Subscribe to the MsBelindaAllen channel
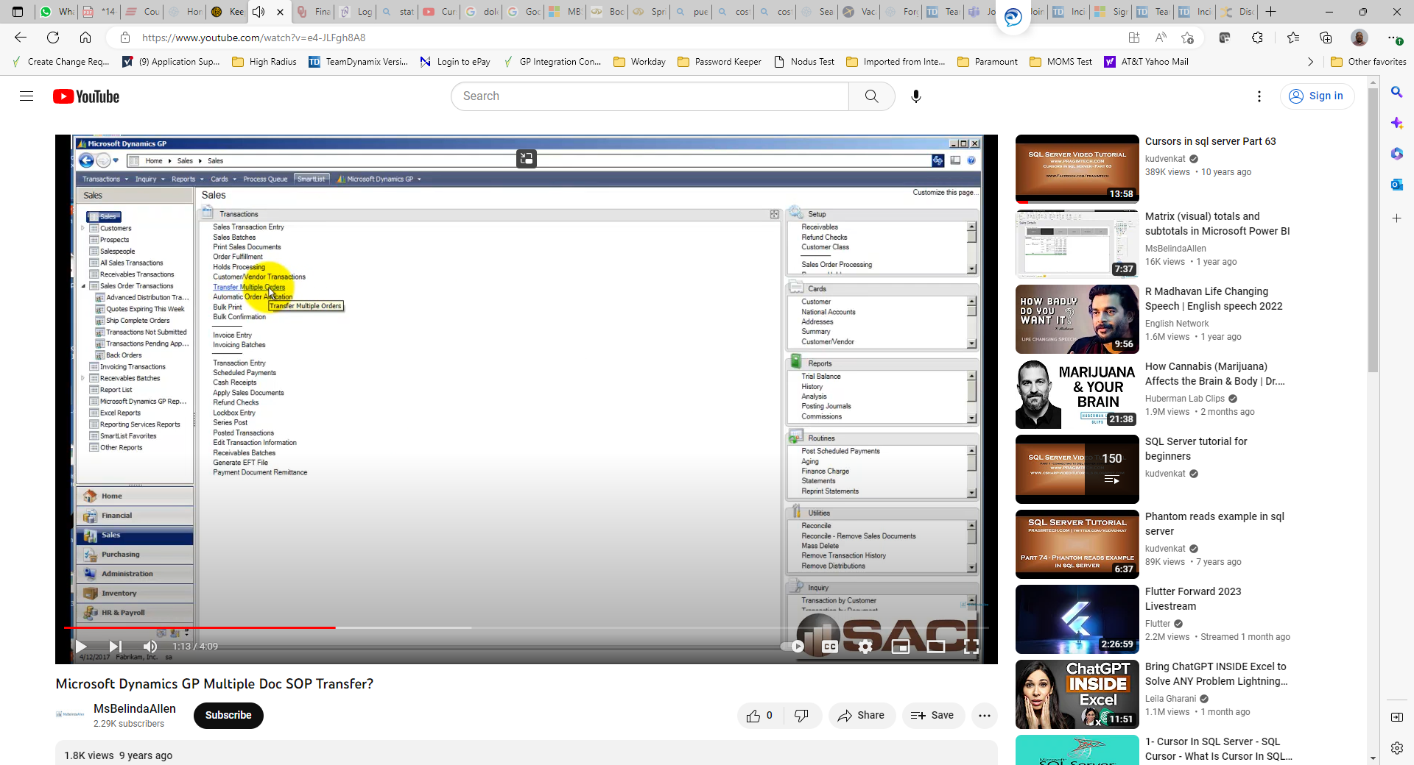 point(228,716)
